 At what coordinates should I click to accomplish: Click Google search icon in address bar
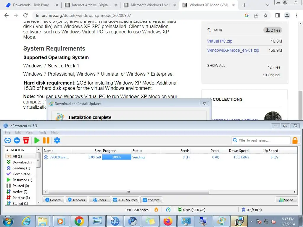[246, 15]
